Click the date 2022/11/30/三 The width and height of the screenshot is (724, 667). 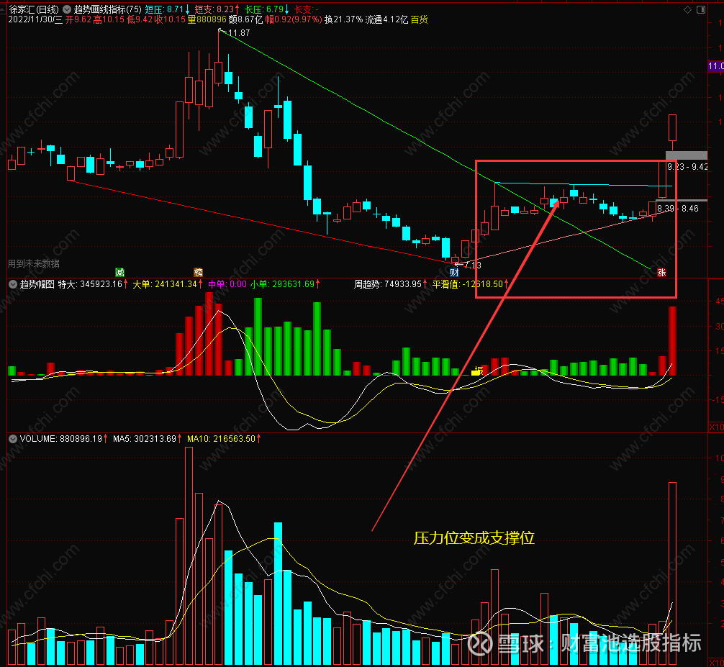(x=35, y=19)
